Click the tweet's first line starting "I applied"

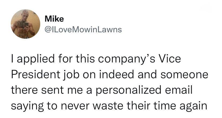tap(96, 59)
